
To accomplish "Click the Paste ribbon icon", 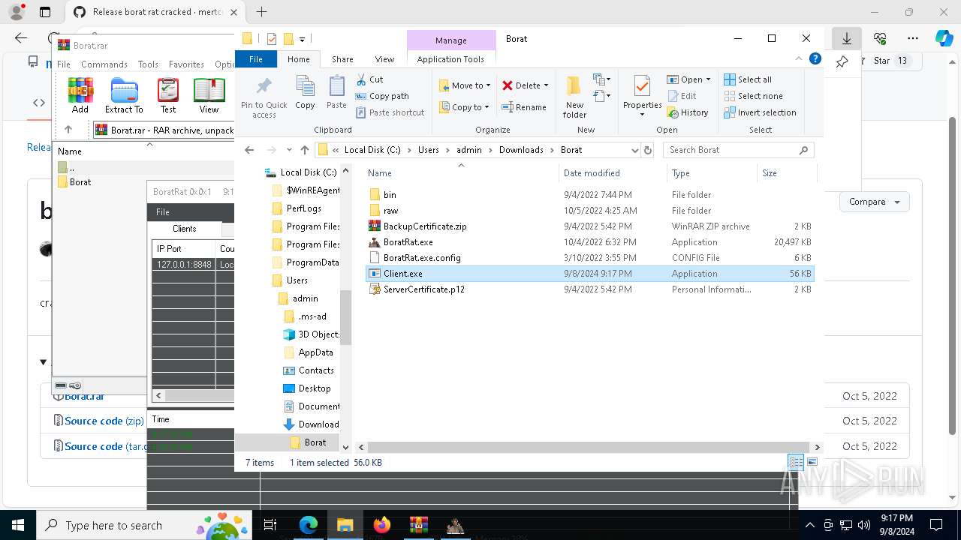I will (336, 93).
